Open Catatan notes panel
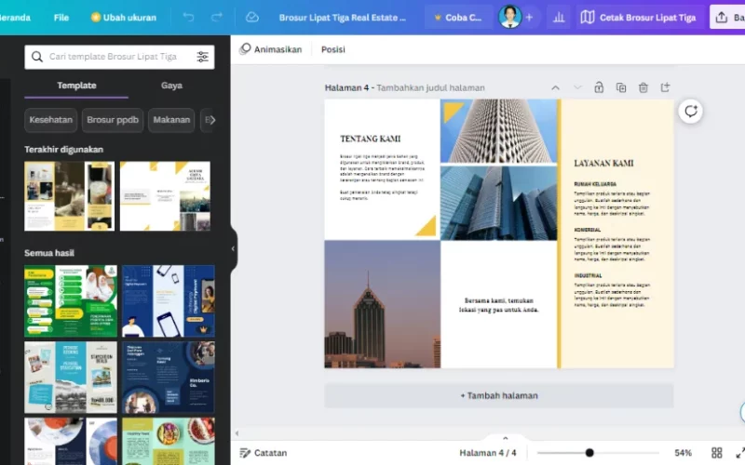The image size is (745, 465). [264, 453]
